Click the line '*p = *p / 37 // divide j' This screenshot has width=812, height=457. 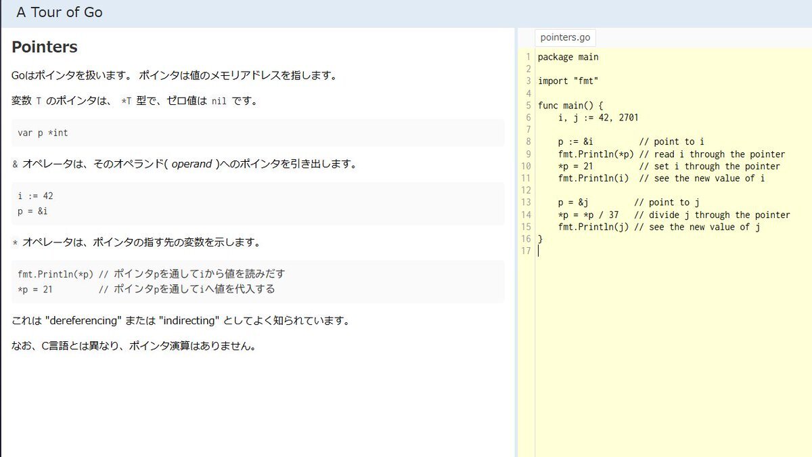(674, 215)
